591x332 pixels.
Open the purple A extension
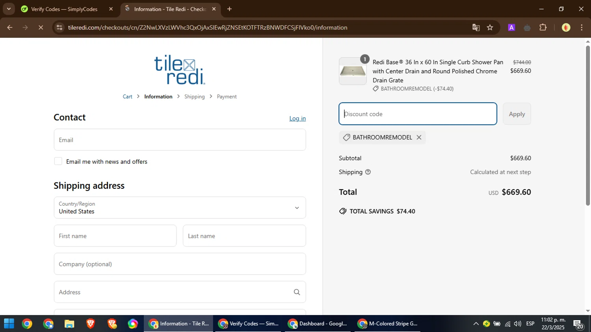[x=511, y=28]
